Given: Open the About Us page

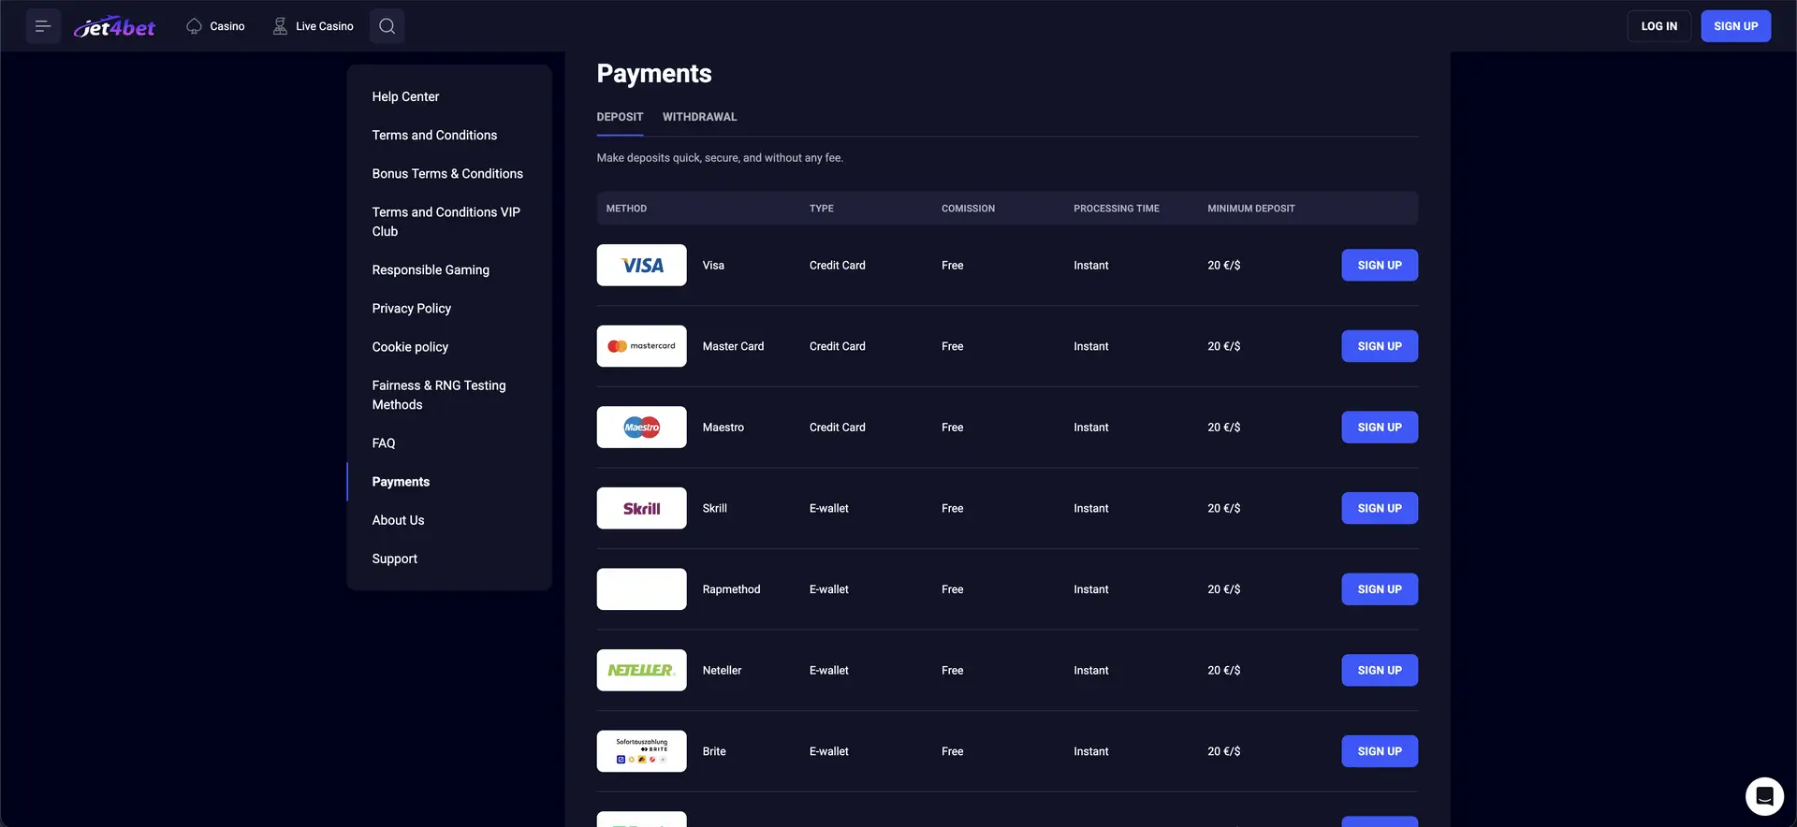Looking at the screenshot, I should (398, 520).
